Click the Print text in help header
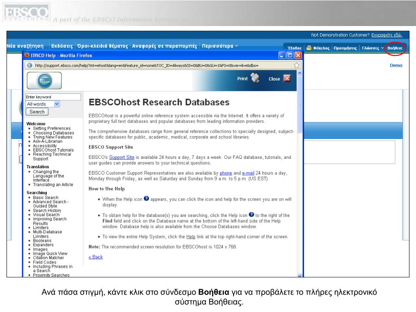The width and height of the screenshot is (416, 312). [x=243, y=78]
